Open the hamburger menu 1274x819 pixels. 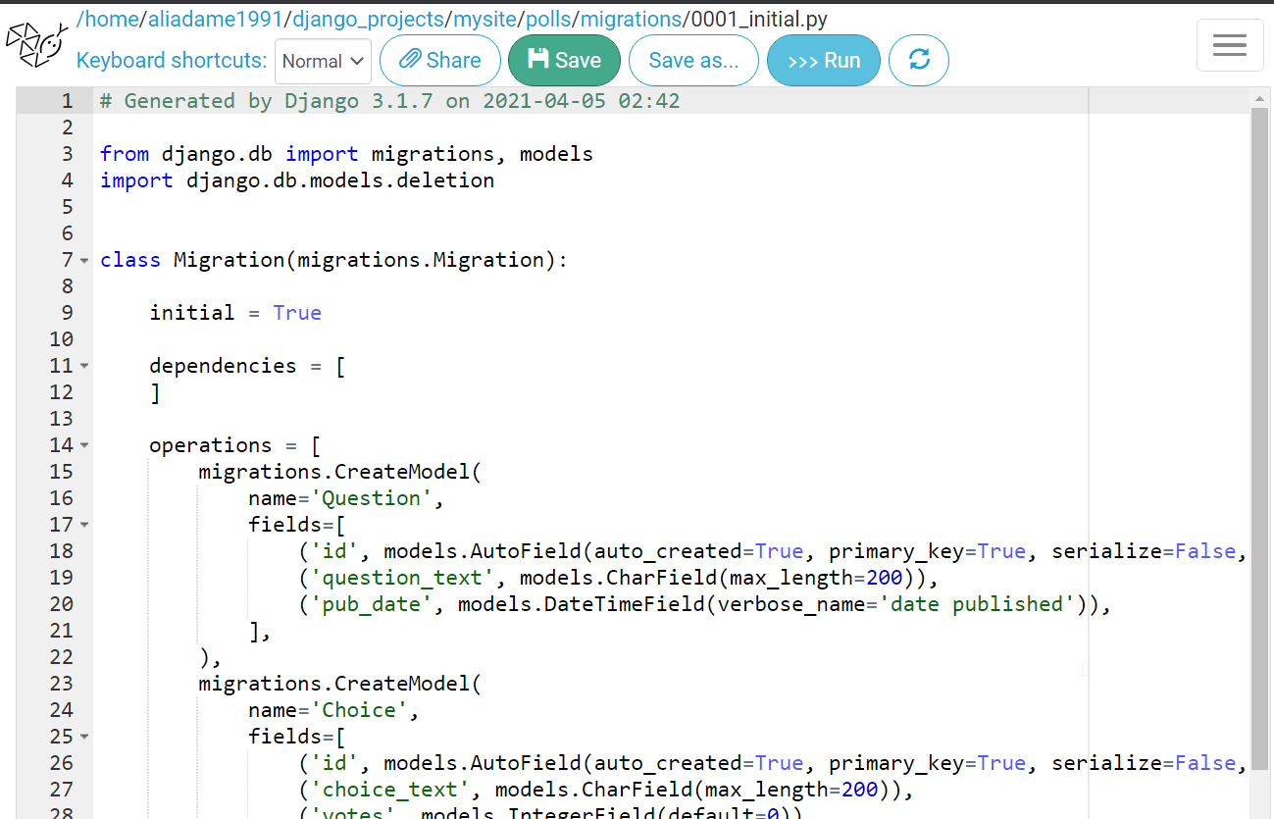tap(1230, 45)
